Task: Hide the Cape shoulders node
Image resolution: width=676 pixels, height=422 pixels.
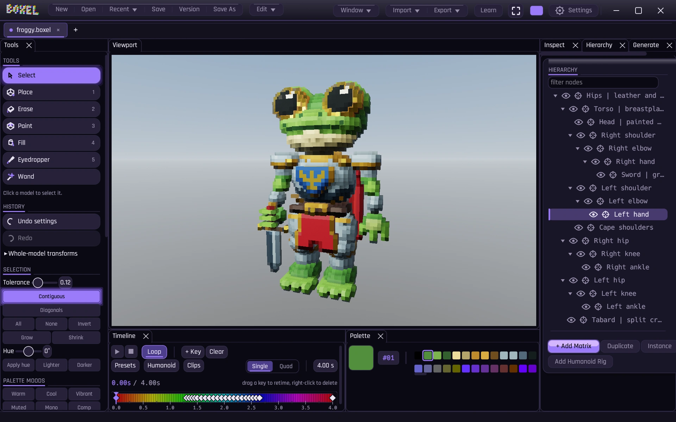Action: point(578,228)
